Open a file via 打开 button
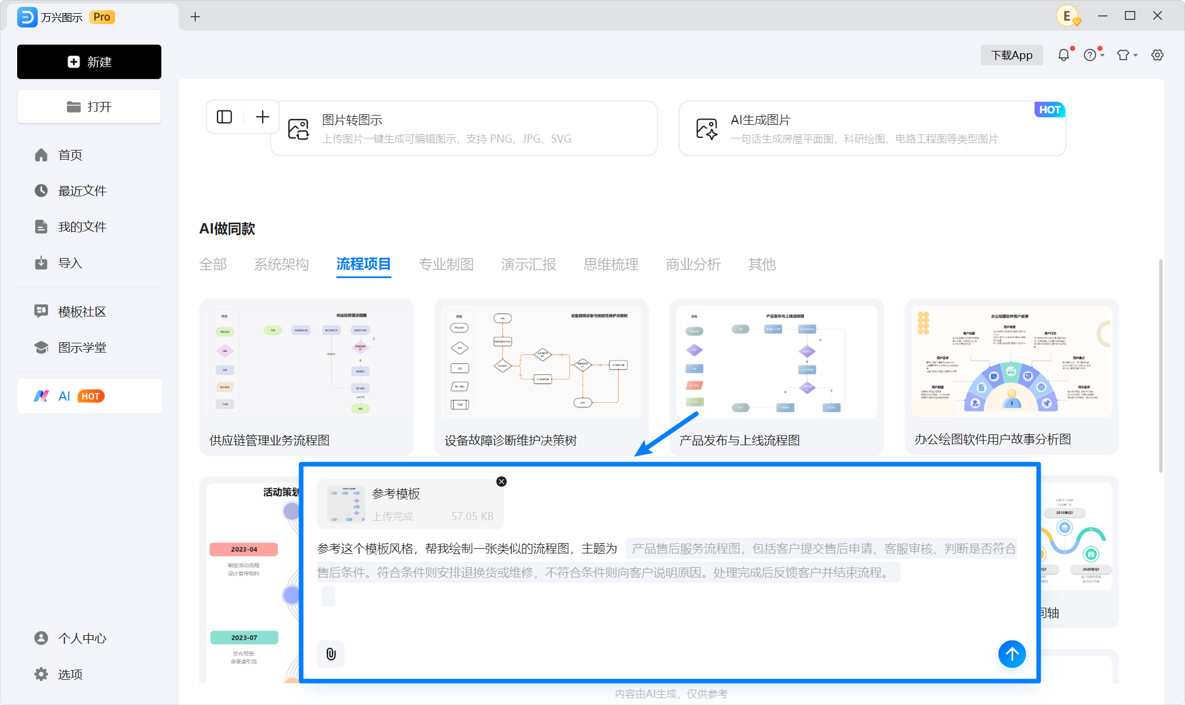The width and height of the screenshot is (1185, 705). [89, 106]
